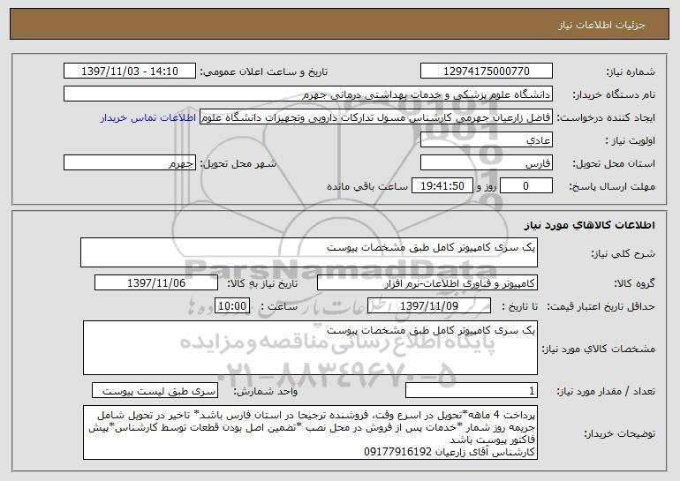Image resolution: width=680 pixels, height=481 pixels.
Task: Select the جزئیات اطلاعات نیاز header title
Action: [601, 25]
